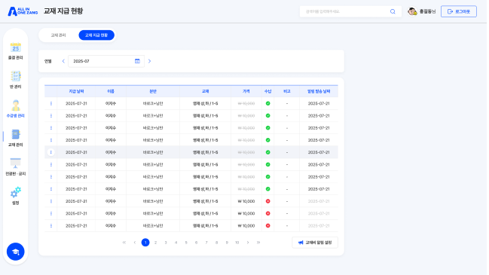Viewport: 489px width, 275px height.
Task: Click the 지급 날짜 column header
Action: click(x=76, y=91)
